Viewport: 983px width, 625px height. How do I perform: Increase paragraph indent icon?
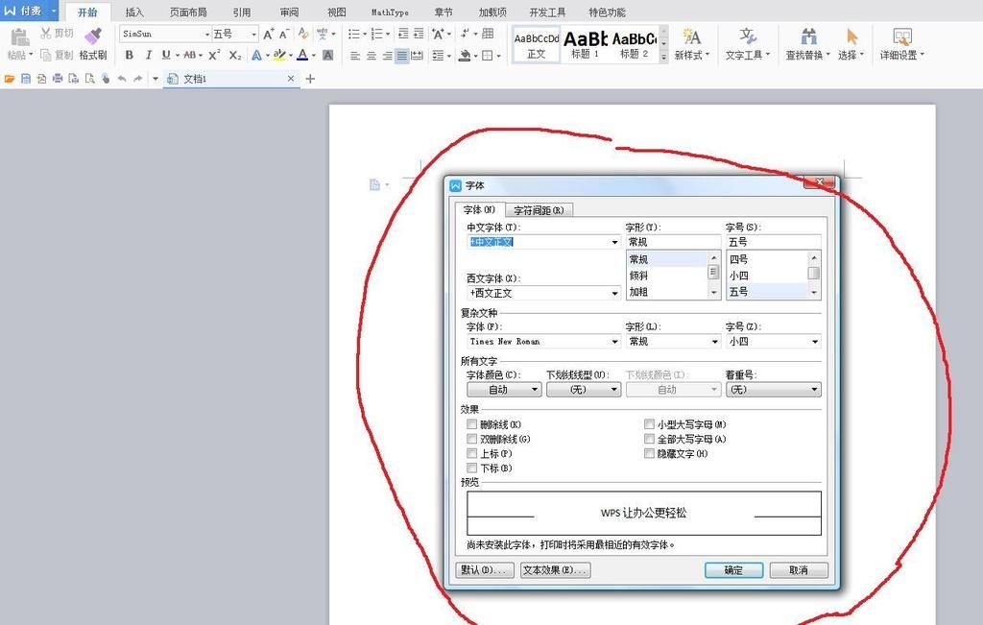click(419, 34)
